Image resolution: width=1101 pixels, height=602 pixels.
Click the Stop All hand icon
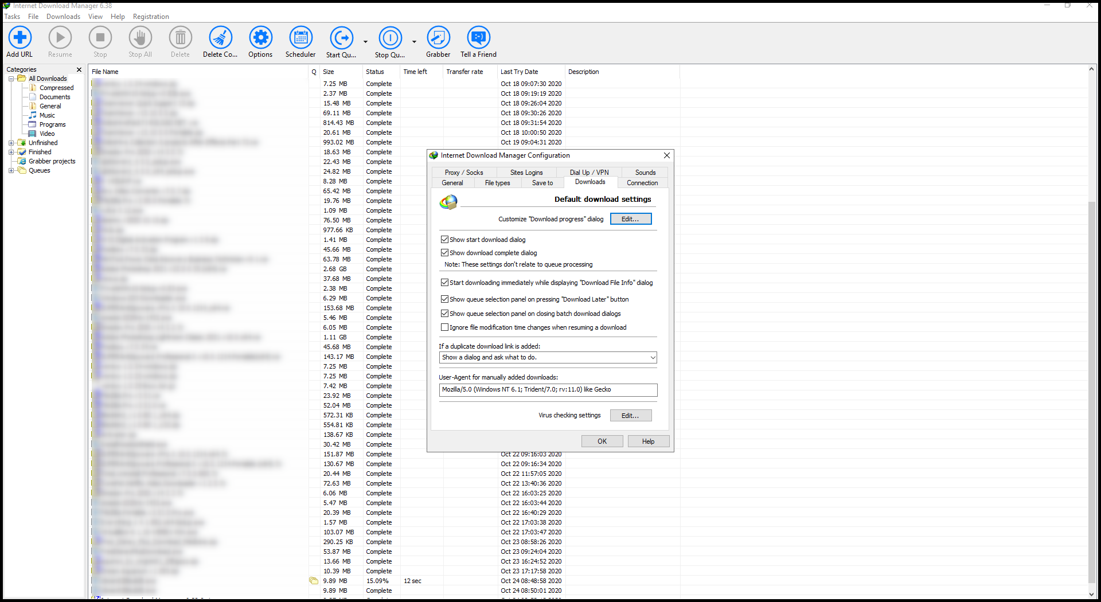pyautogui.click(x=140, y=38)
